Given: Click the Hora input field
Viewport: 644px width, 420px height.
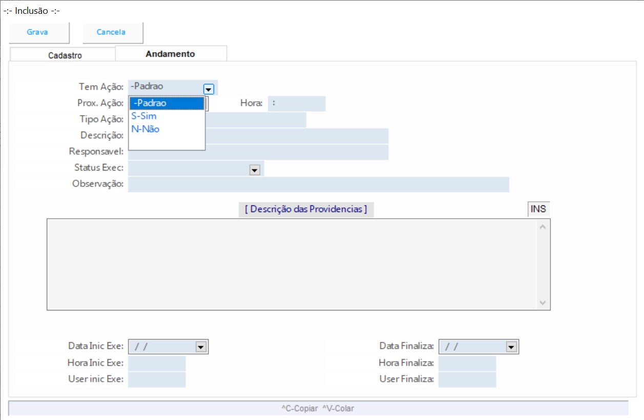Looking at the screenshot, I should pos(297,103).
